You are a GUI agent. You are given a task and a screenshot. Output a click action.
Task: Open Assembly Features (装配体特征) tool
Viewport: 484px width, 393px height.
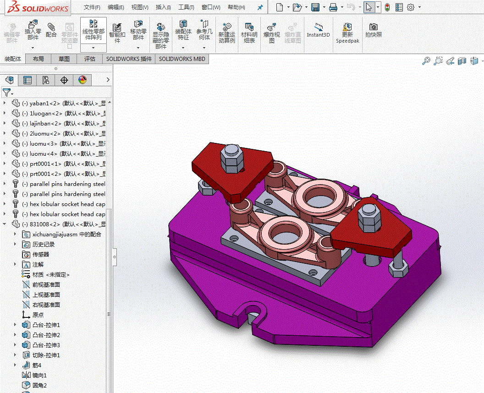183,30
